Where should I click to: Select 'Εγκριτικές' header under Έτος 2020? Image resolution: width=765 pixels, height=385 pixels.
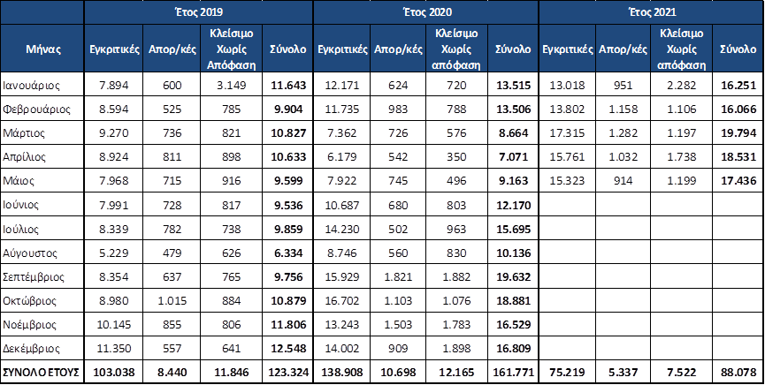[x=342, y=49]
